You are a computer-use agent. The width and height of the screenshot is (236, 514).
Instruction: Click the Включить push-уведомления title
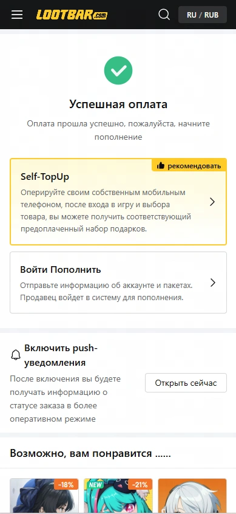61,355
